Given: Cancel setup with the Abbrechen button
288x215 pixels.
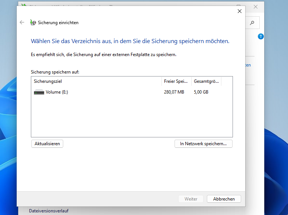Looking at the screenshot, I should pos(224,199).
